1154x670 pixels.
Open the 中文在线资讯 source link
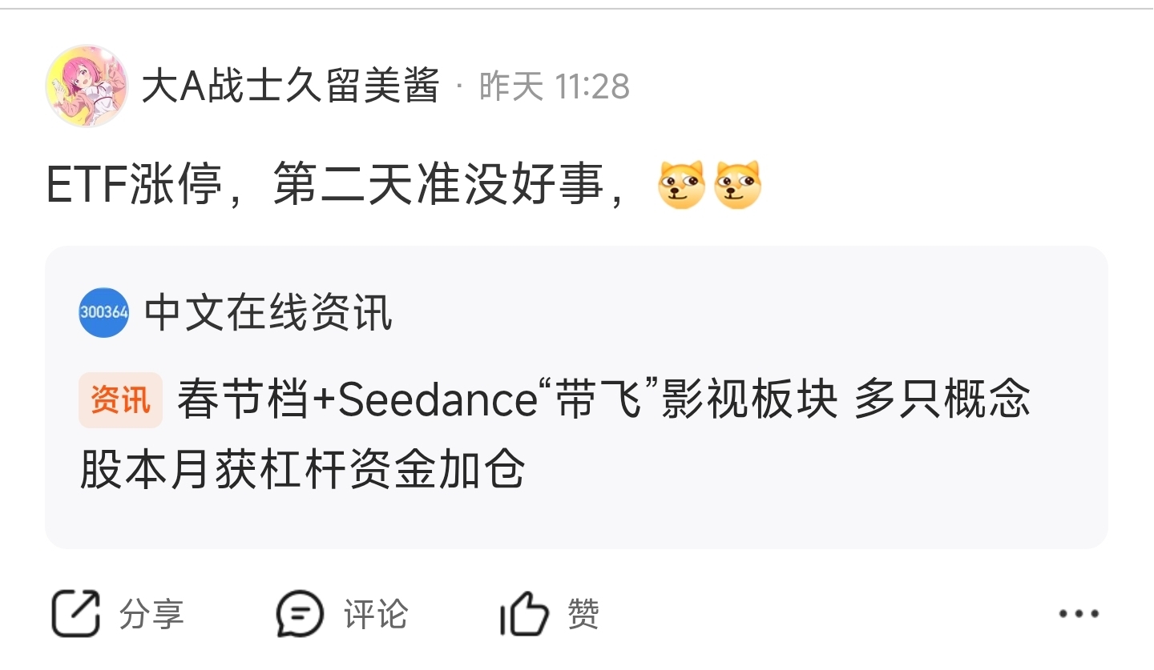click(x=268, y=312)
